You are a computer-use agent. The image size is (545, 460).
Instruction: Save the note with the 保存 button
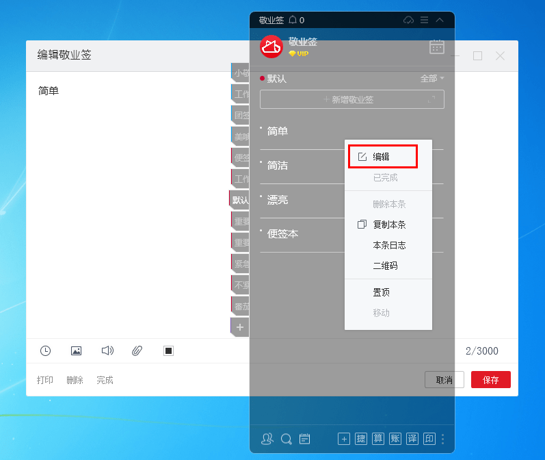point(491,380)
